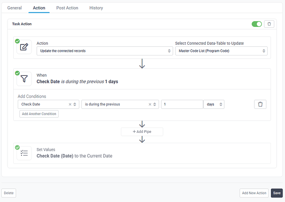285x202 pixels.
Task: Click the Add Another Condition button
Action: point(39,114)
